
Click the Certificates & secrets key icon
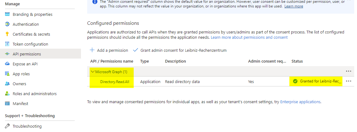point(7,34)
